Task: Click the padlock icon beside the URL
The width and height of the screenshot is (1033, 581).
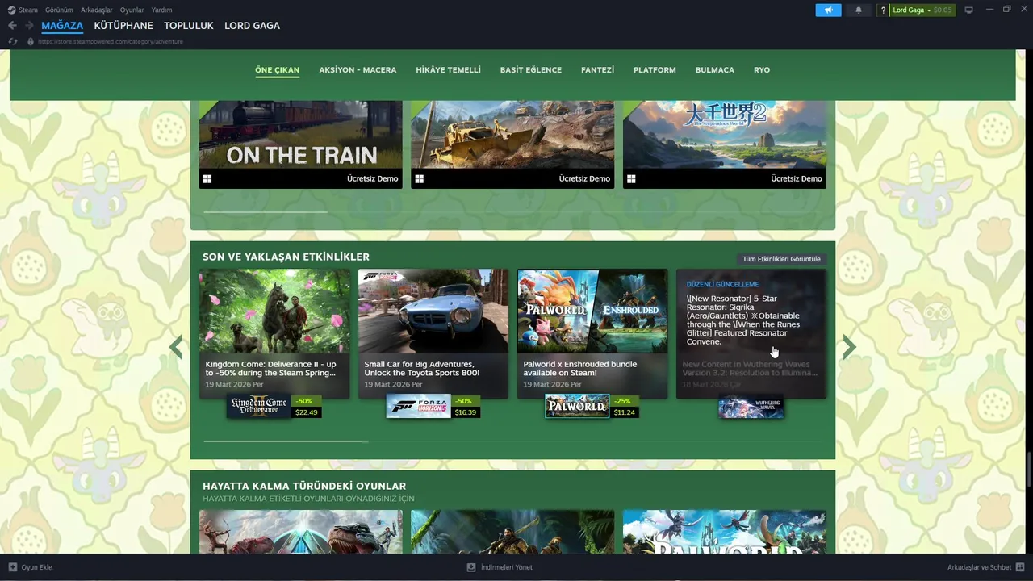Action: (31, 41)
